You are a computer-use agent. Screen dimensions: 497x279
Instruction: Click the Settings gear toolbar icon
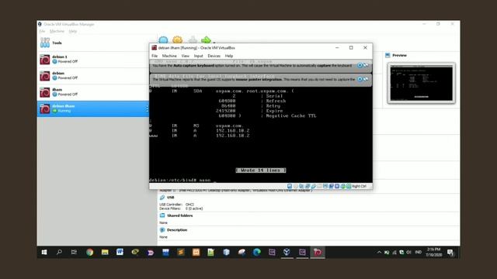click(178, 40)
